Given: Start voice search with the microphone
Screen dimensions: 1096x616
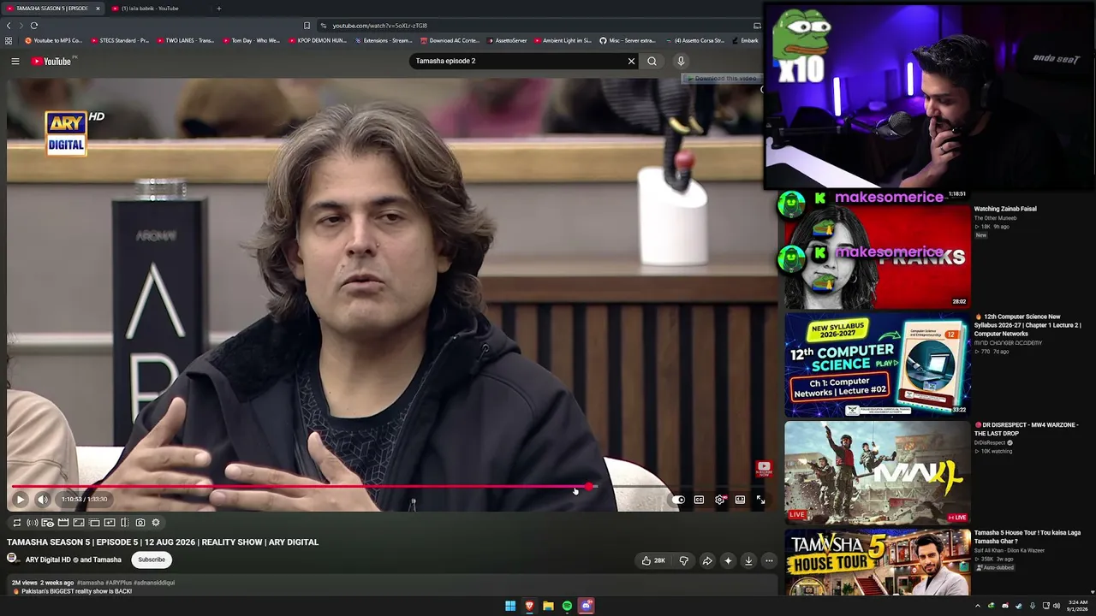Looking at the screenshot, I should click(681, 62).
